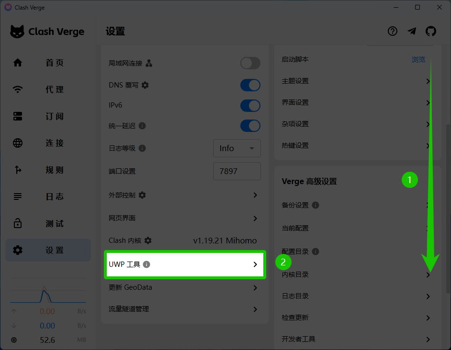The image size is (451, 350).
Task: Open DNS override gear settings
Action: pyautogui.click(x=145, y=85)
